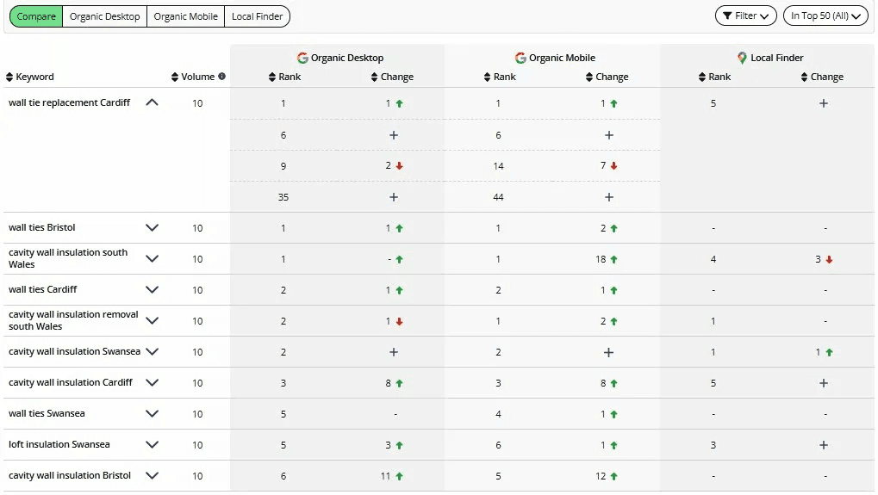The image size is (878, 495).
Task: Click the Google icon beside Organic Mobile
Action: coord(520,58)
